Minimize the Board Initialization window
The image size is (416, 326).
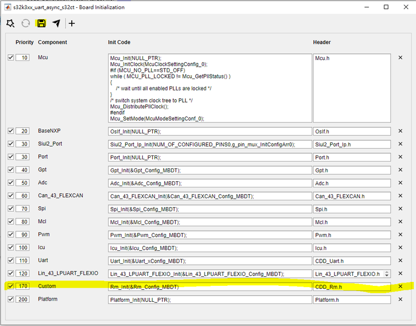click(x=367, y=7)
